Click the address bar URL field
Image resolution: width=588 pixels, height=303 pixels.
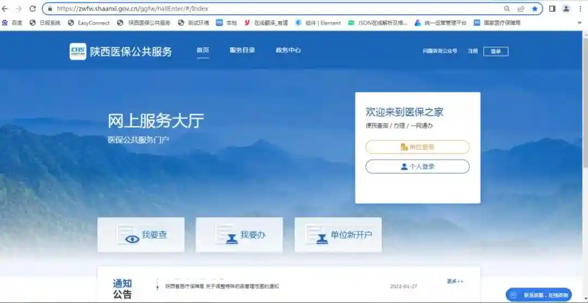pos(272,9)
